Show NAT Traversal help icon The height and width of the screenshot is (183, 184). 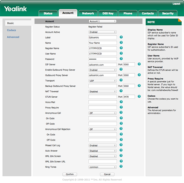click(121, 91)
